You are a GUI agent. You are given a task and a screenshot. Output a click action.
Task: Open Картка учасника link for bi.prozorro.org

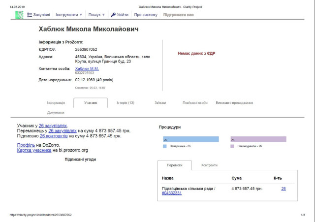[x=34, y=150]
